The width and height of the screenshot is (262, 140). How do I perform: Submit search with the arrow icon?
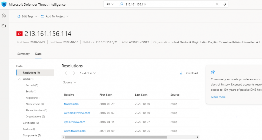click(x=224, y=4)
